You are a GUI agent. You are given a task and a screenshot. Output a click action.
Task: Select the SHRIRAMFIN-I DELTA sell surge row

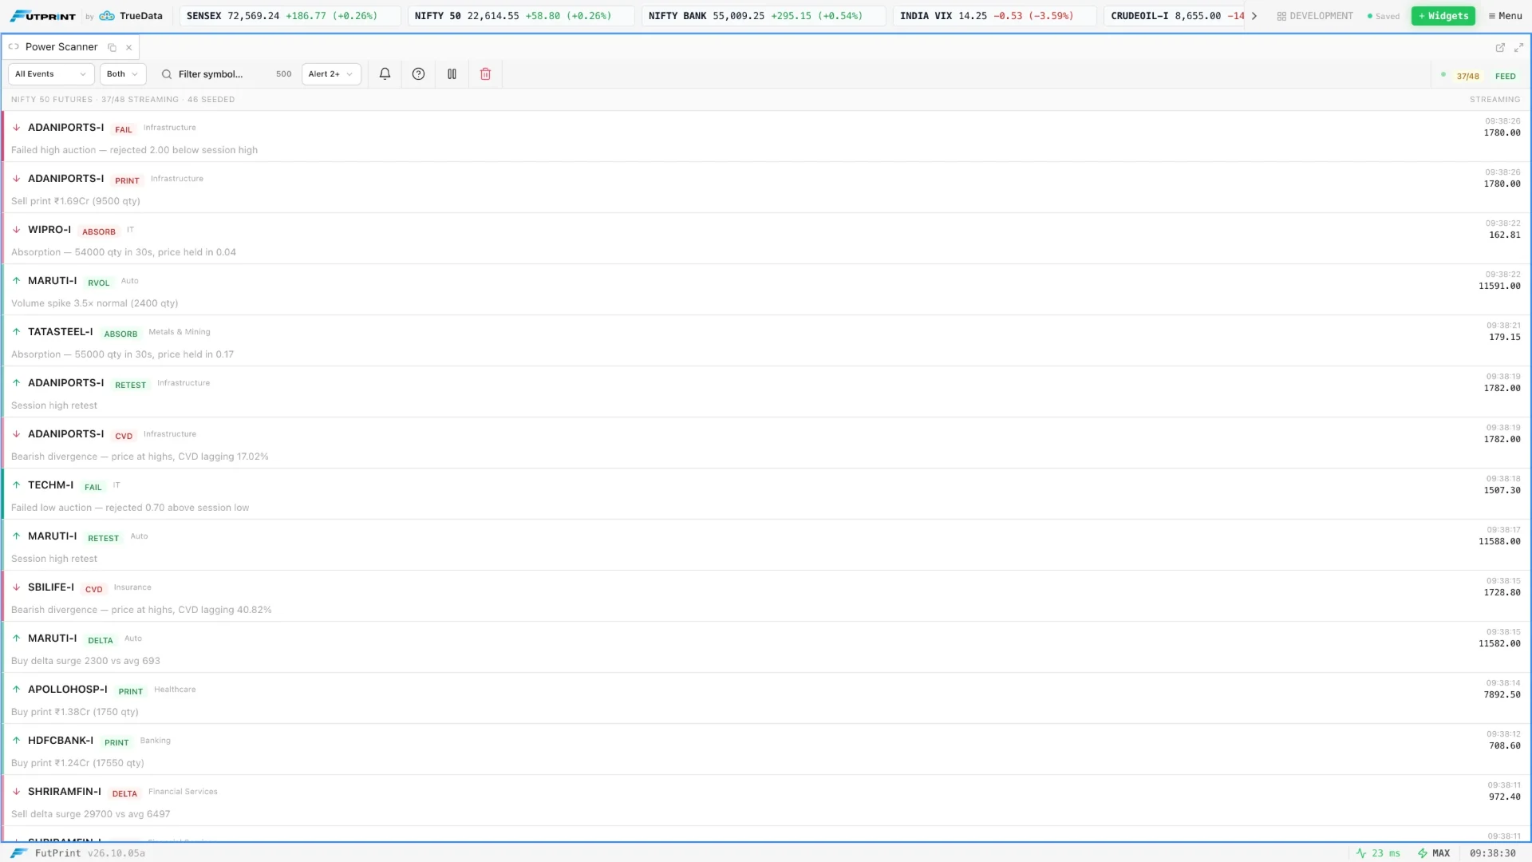766,801
